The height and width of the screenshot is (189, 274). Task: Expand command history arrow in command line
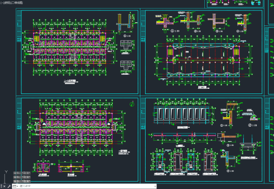tap(155, 186)
